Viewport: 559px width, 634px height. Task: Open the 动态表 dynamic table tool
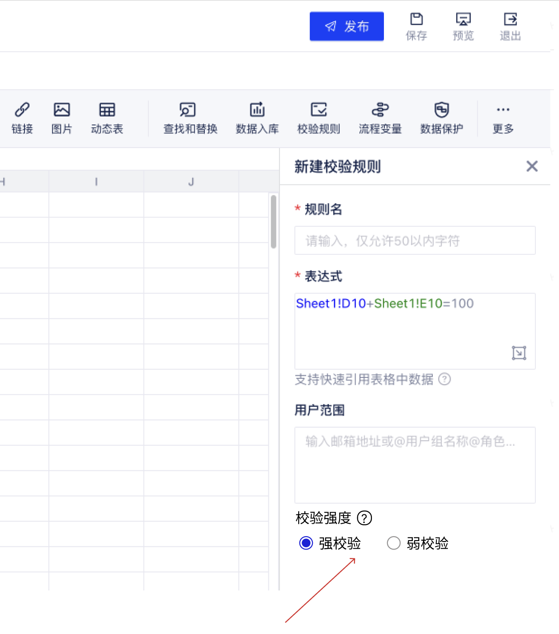[x=107, y=117]
